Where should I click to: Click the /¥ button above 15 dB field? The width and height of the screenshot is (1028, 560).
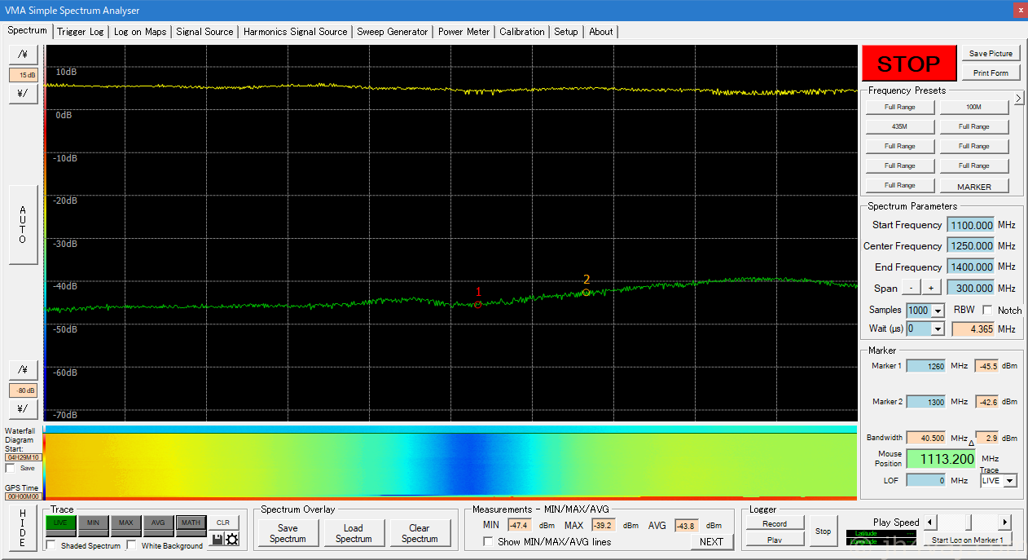[x=23, y=54]
